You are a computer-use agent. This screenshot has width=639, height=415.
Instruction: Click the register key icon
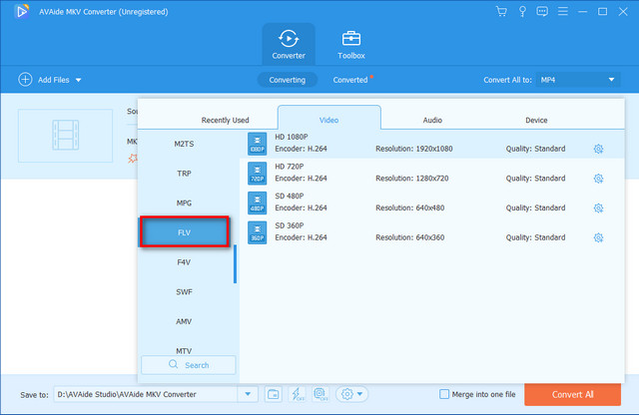point(522,11)
